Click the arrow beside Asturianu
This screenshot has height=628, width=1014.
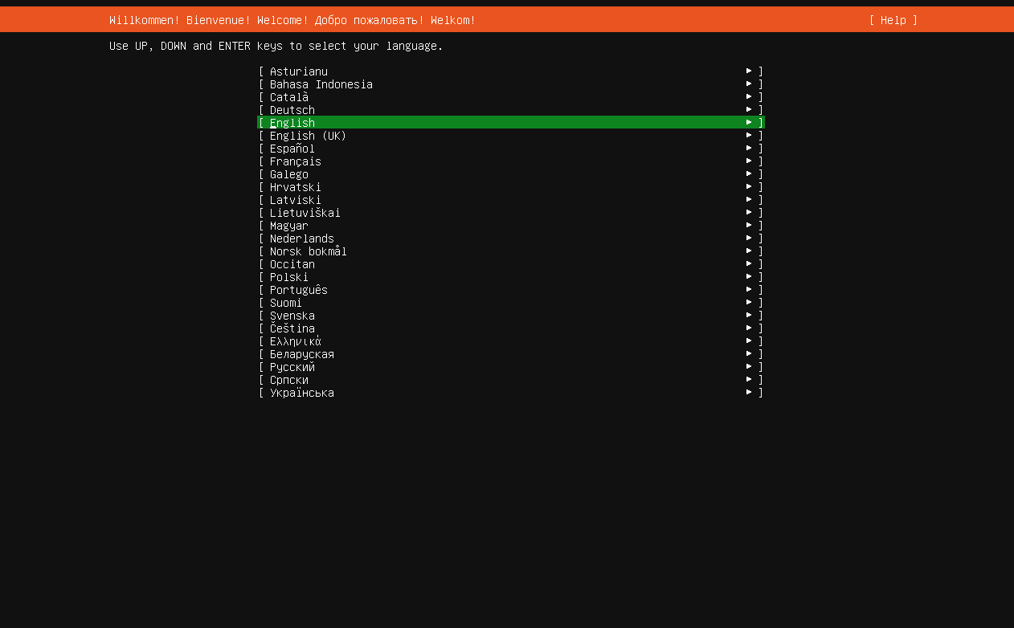(x=749, y=71)
